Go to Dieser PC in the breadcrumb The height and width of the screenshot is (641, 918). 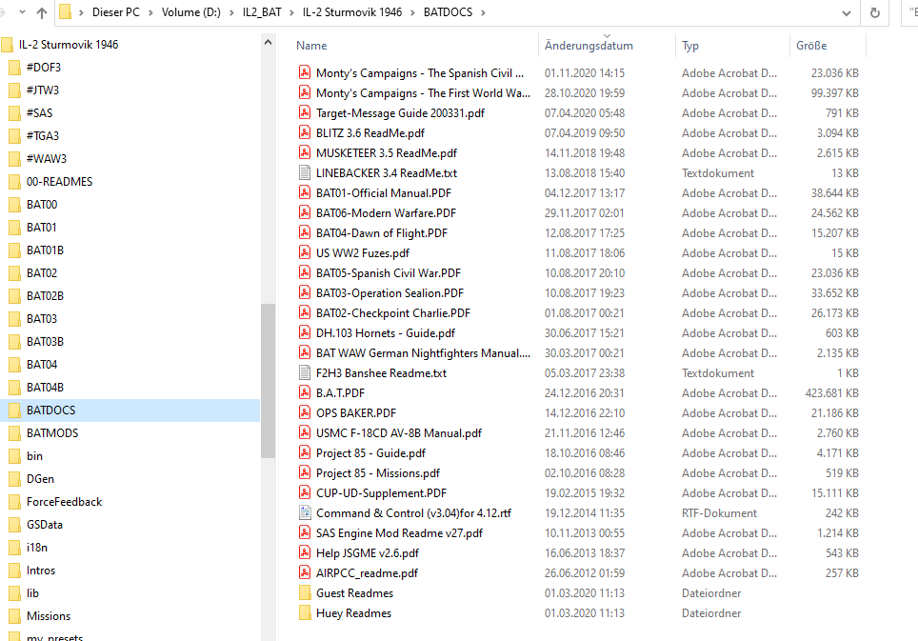(x=116, y=12)
